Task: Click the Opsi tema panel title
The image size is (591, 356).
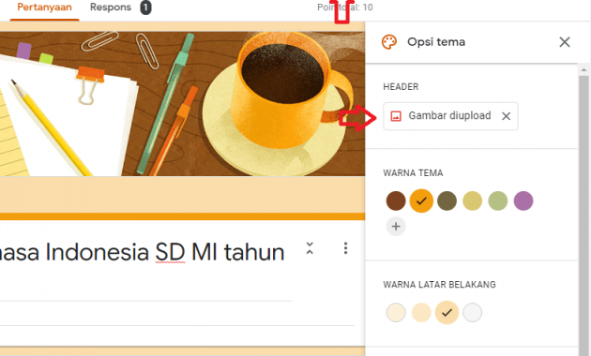Action: tap(436, 42)
